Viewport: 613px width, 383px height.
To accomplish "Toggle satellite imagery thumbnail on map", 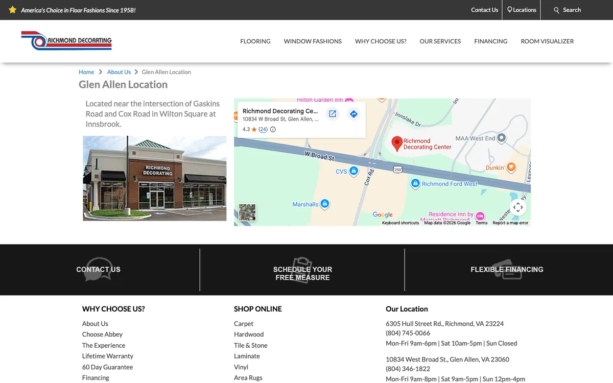I will [x=247, y=212].
